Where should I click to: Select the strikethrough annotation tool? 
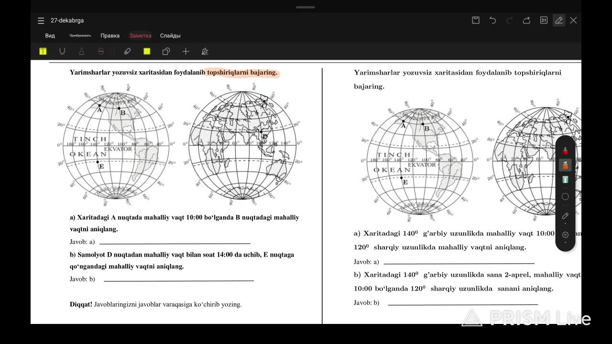(101, 51)
